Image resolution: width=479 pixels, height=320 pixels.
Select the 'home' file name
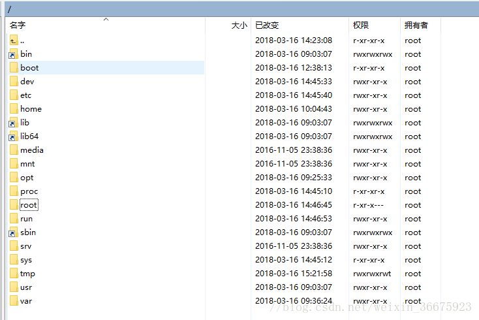coord(31,109)
